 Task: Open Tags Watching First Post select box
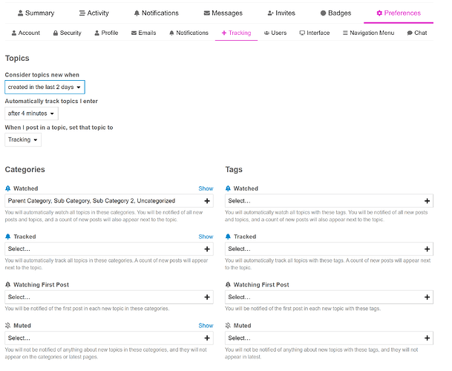[x=330, y=298]
